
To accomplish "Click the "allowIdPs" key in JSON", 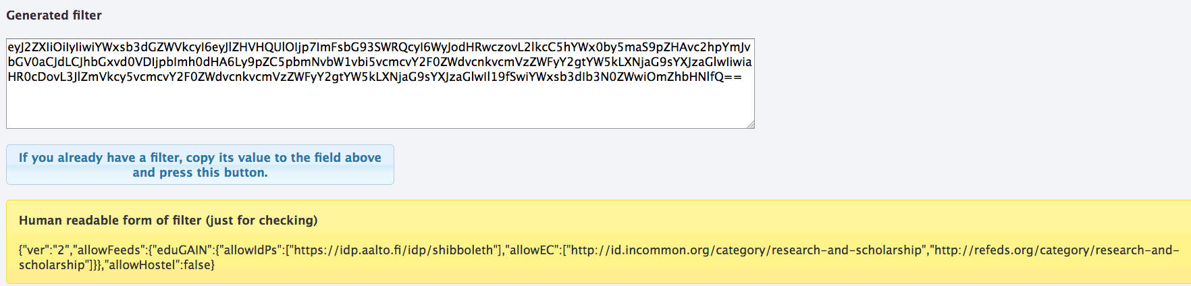I will pos(252,250).
